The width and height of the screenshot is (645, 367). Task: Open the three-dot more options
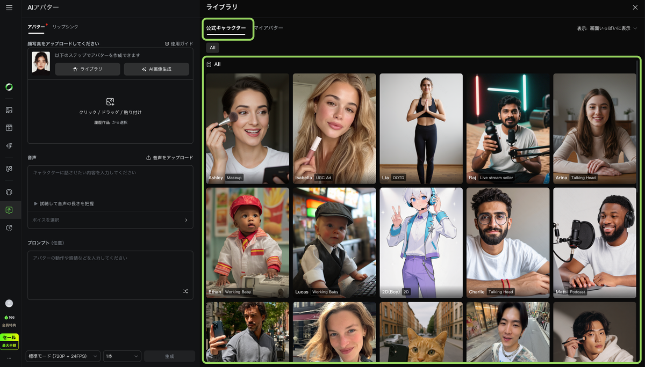click(9, 358)
